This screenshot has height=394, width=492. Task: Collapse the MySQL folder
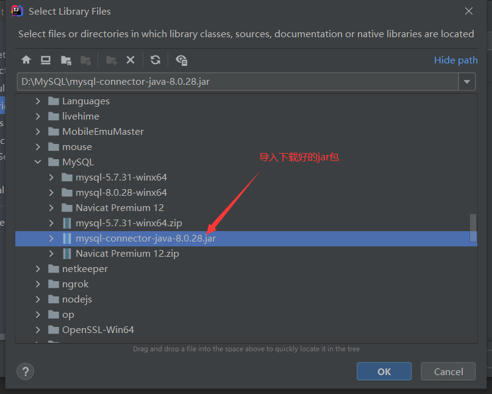[x=38, y=162]
